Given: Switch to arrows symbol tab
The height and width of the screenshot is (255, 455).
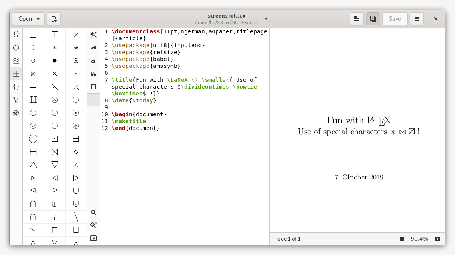Looking at the screenshot, I should click(x=16, y=48).
